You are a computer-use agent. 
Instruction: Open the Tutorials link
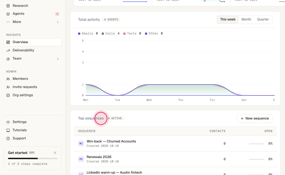33,130
